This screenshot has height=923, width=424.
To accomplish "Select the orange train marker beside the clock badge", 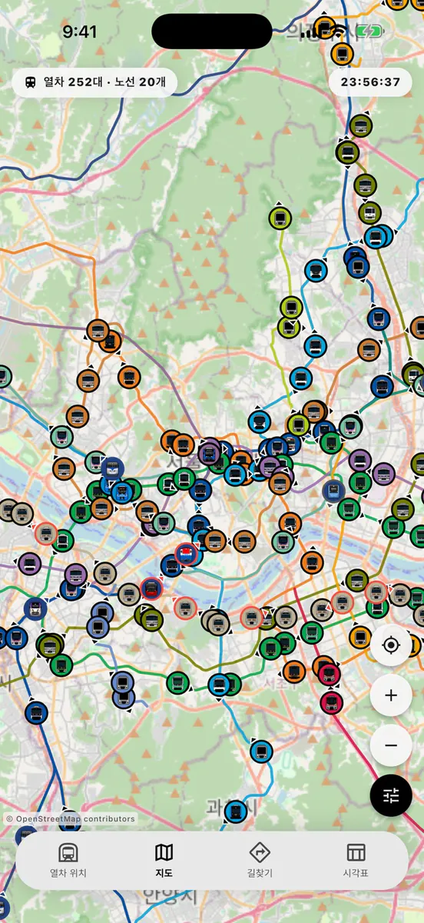I will (x=343, y=54).
